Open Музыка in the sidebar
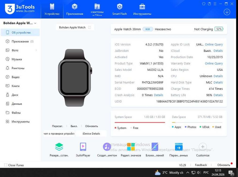 pos(20,59)
